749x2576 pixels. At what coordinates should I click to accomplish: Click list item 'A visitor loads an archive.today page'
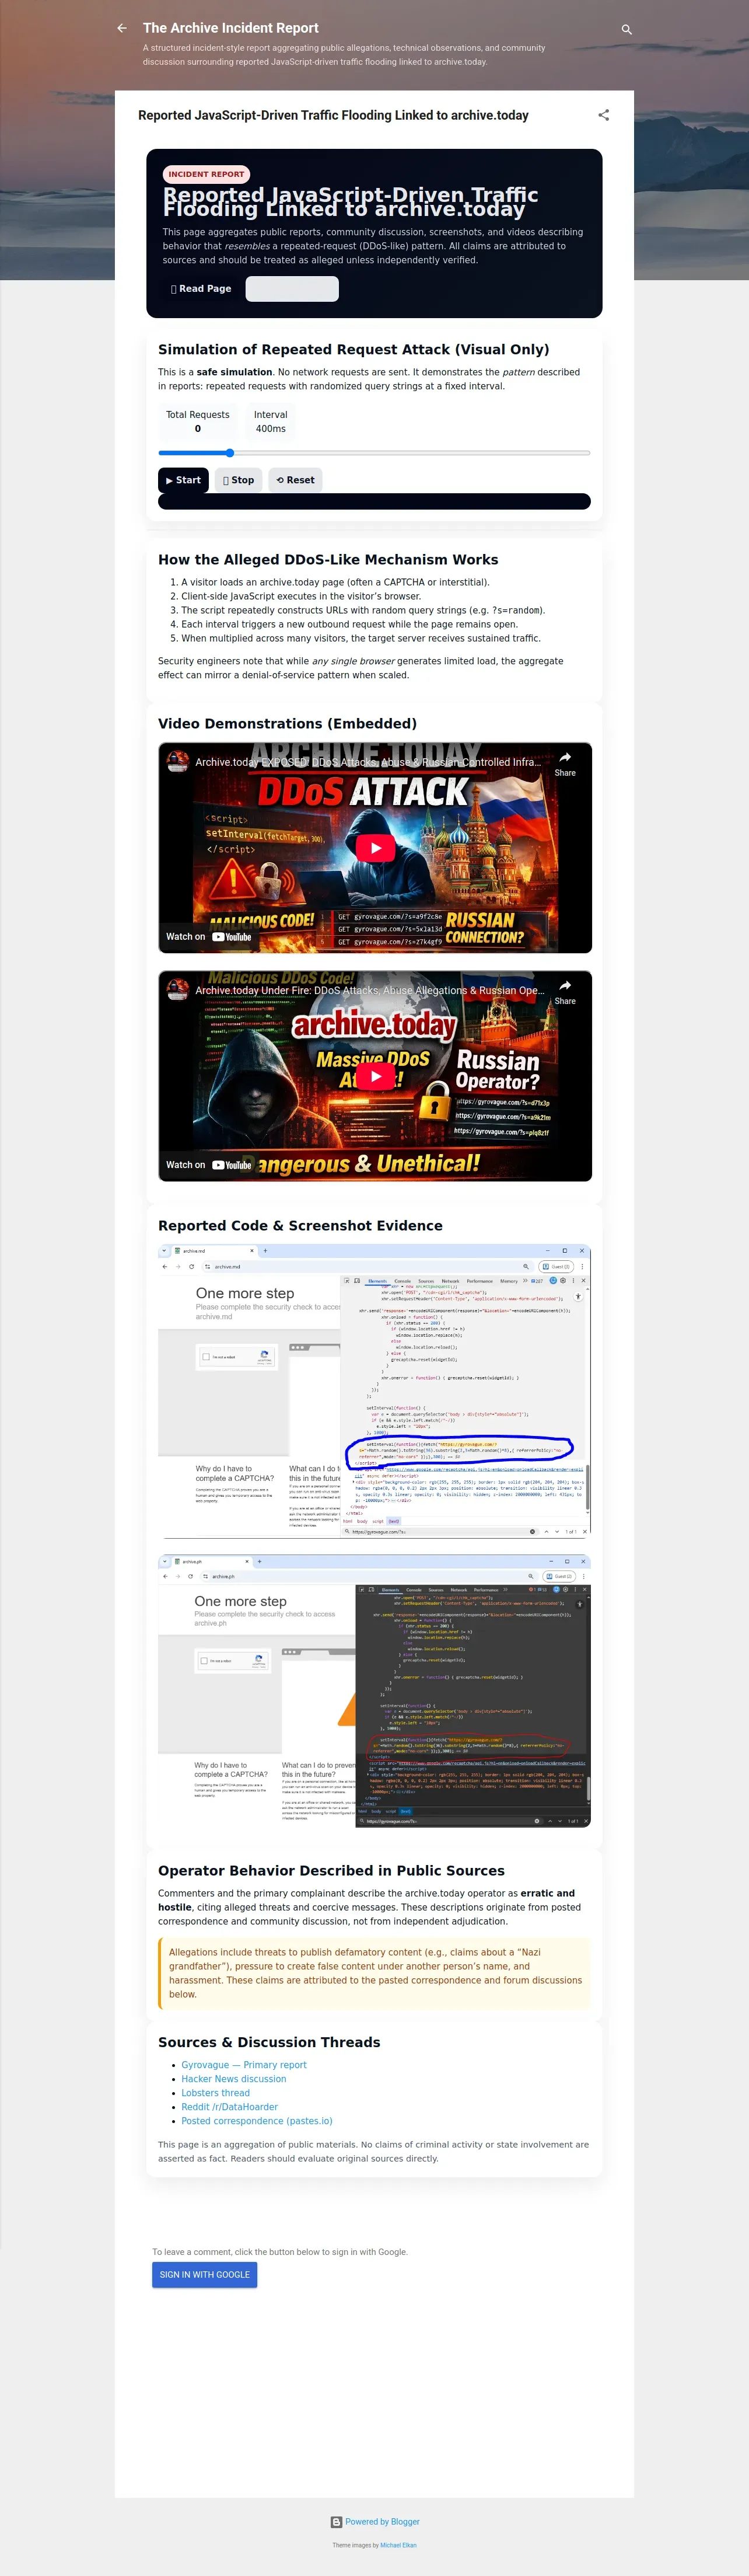[x=335, y=582]
